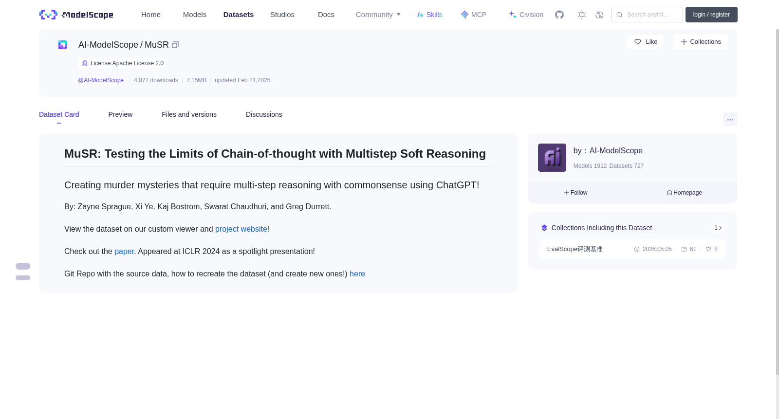Click the License:Apache License 2.0 tag
The height and width of the screenshot is (419, 779).
[122, 63]
